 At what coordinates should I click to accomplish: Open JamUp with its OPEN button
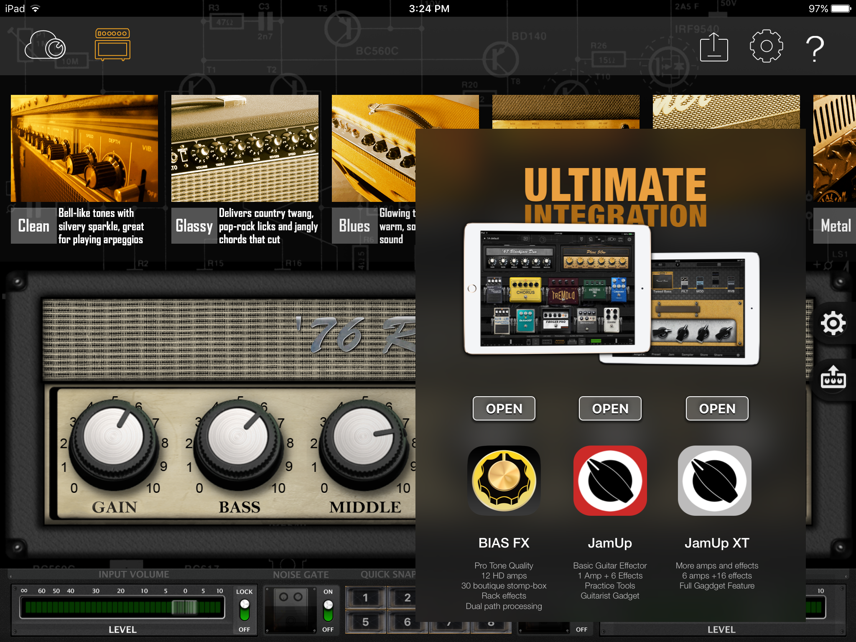pos(610,408)
